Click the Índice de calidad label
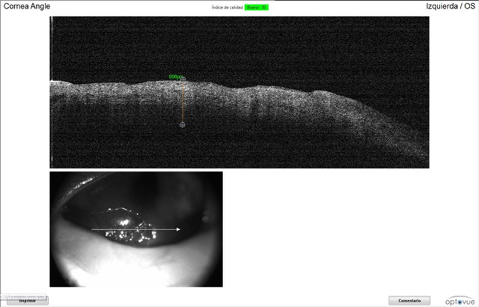This screenshot has height=307, width=479. (x=227, y=7)
